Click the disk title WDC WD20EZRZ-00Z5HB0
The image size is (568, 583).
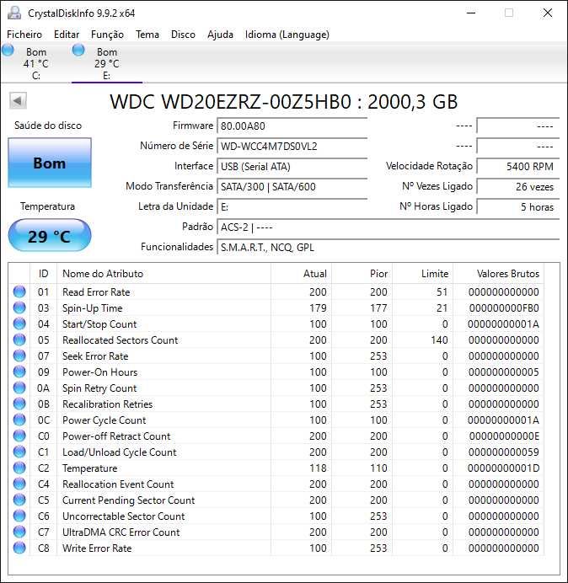231,101
